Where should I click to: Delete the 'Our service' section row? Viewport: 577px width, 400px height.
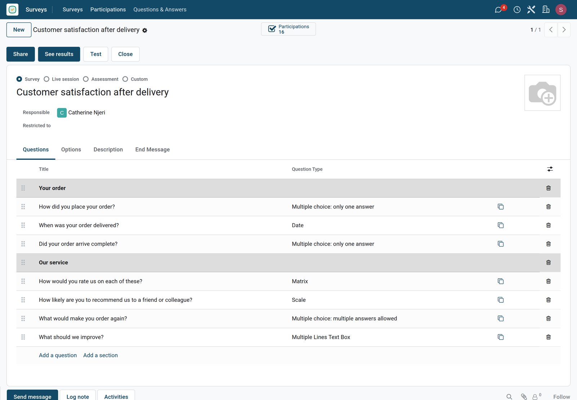[548, 262]
